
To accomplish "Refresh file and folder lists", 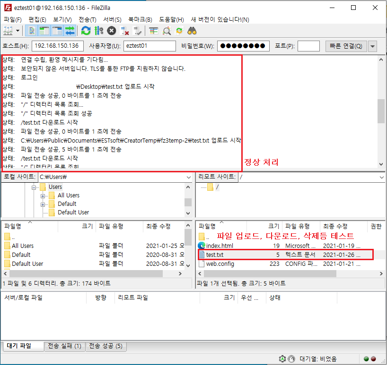I will tap(86, 31).
